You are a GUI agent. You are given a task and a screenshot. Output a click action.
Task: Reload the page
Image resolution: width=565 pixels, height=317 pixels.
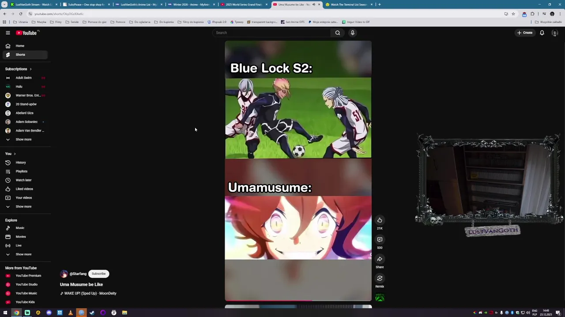(x=20, y=14)
